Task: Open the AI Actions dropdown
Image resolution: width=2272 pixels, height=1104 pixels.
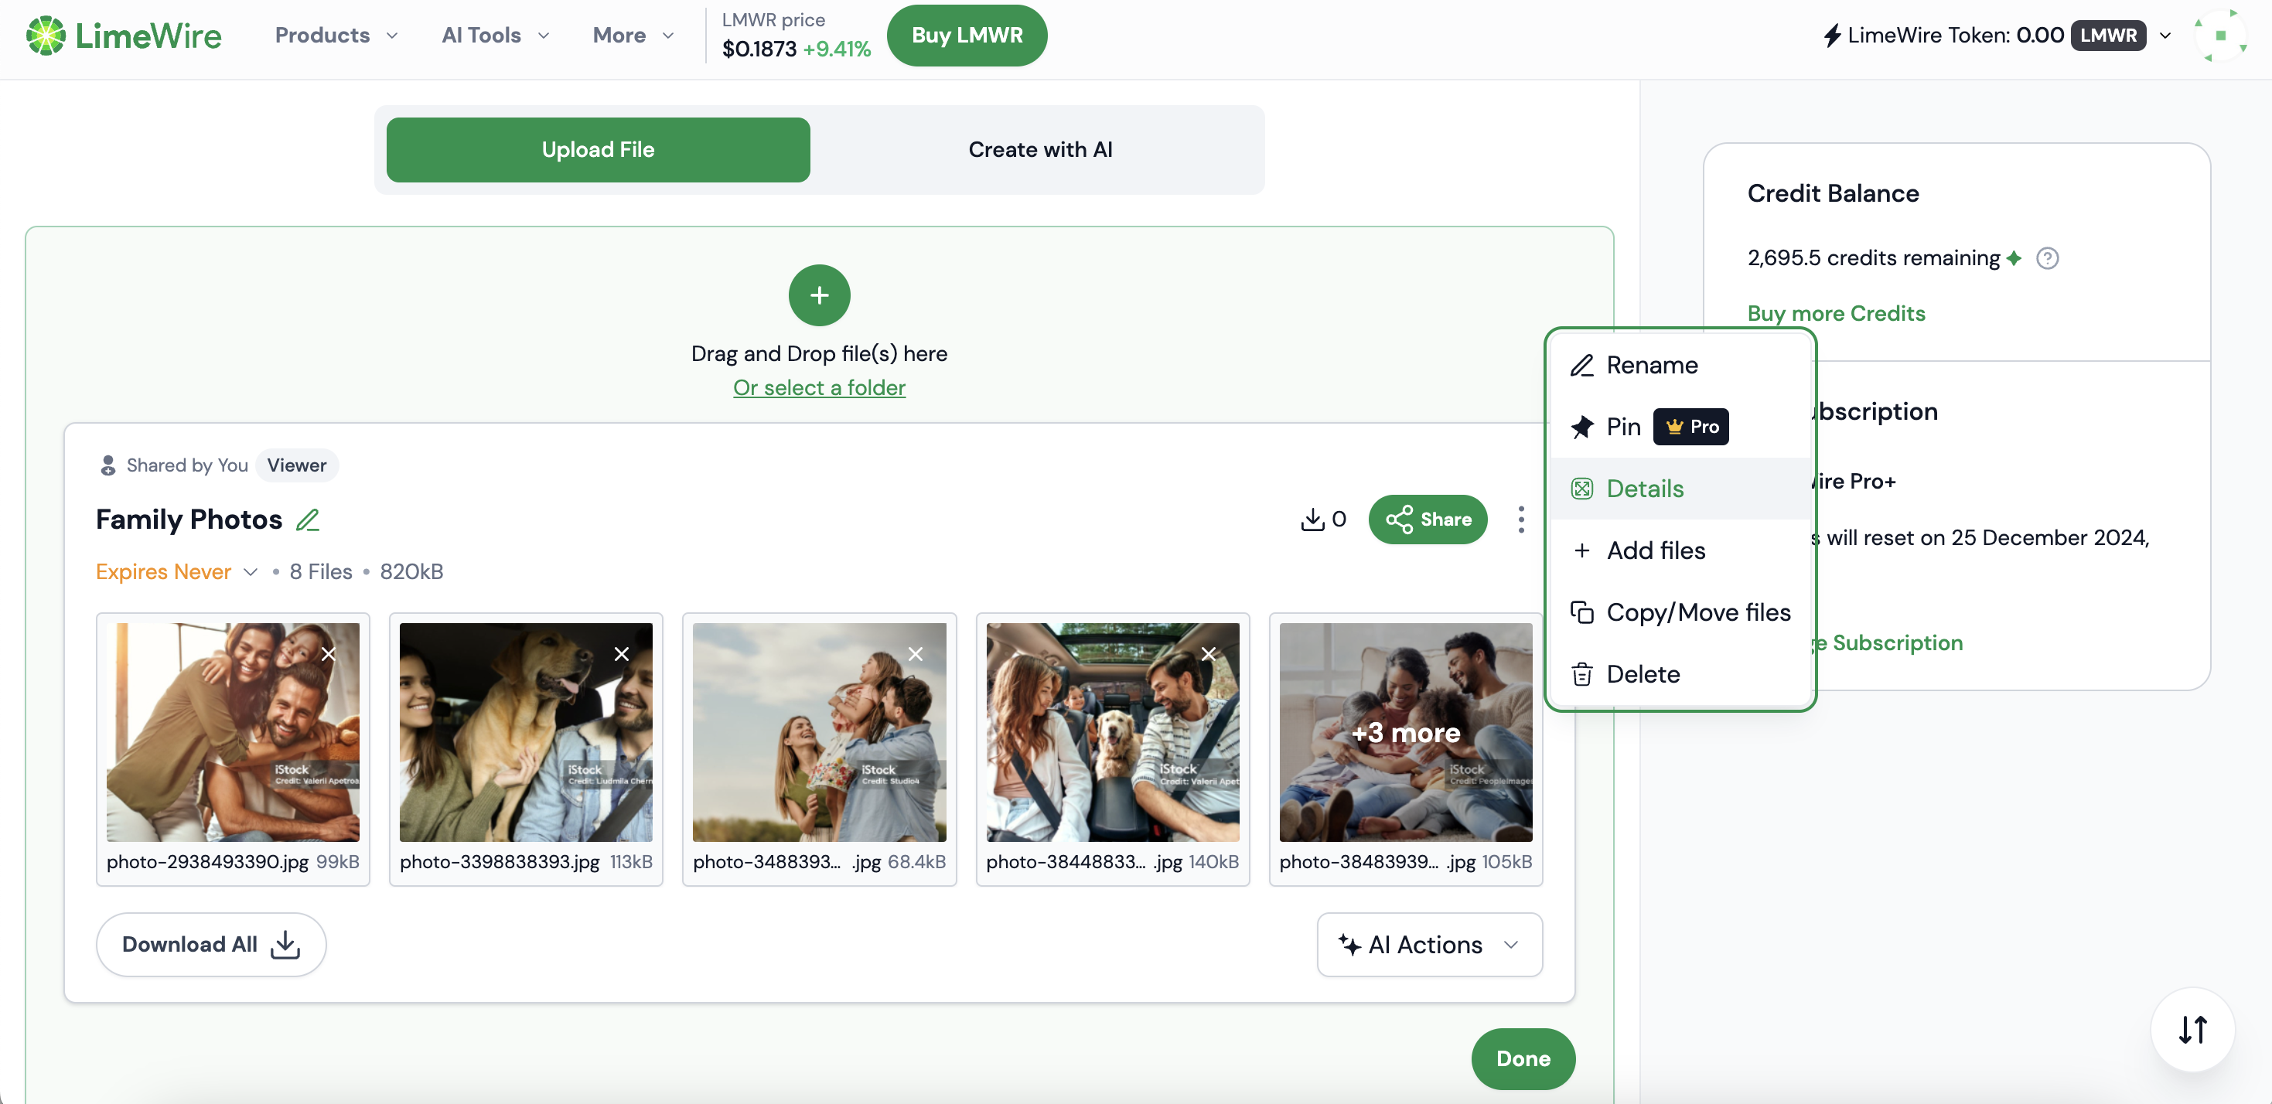Action: [1429, 945]
